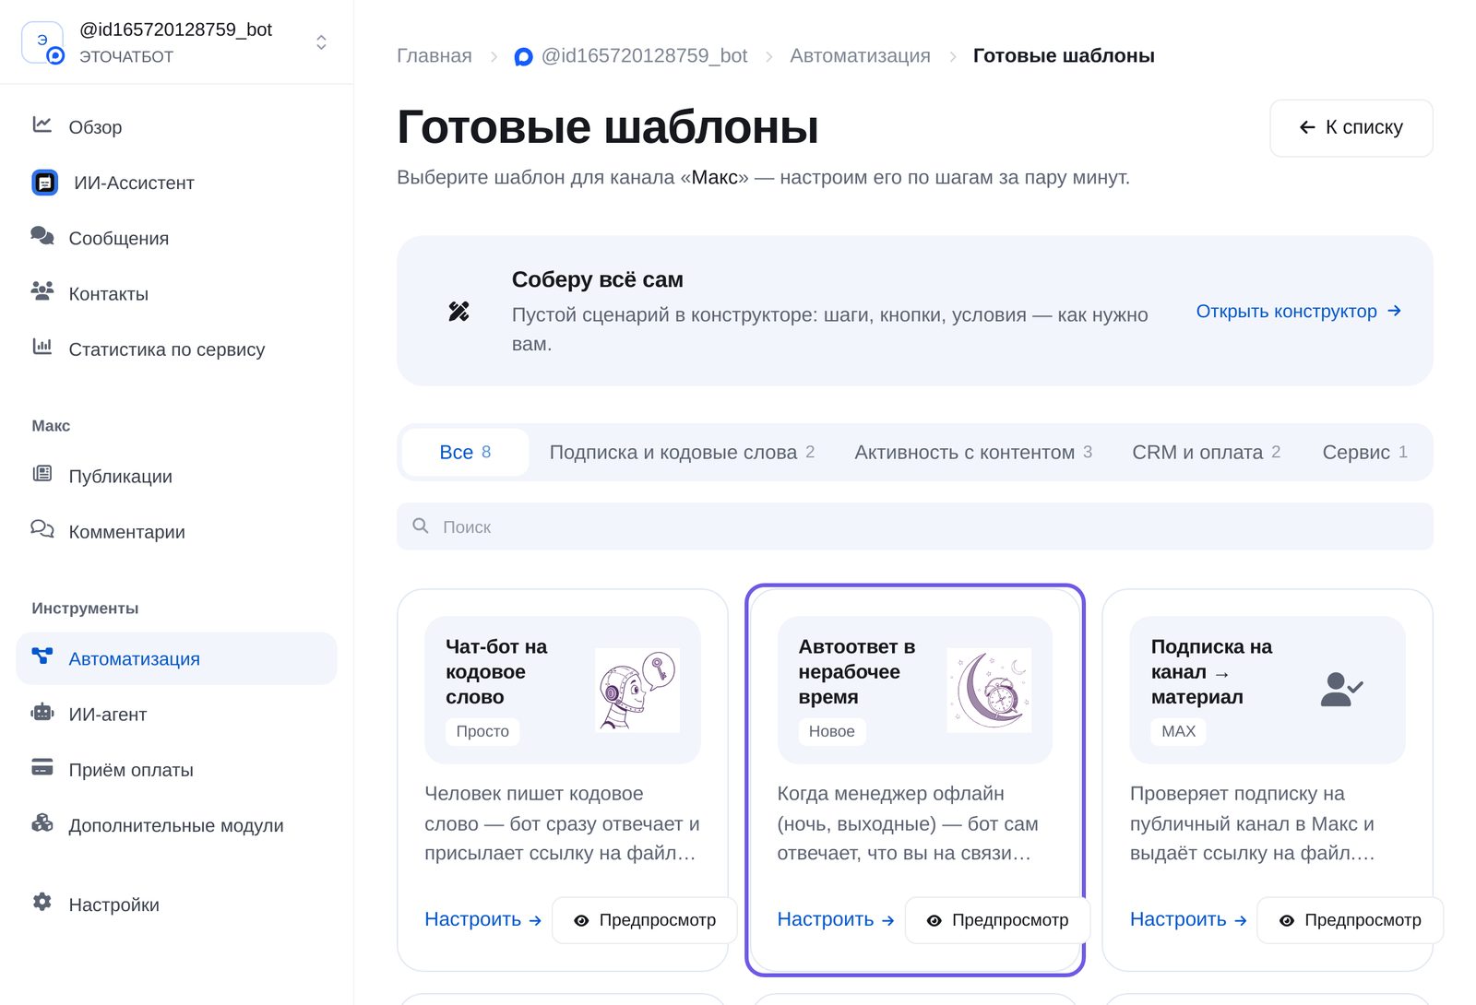Open Дополнительные модули in the sidebar
The image size is (1476, 1005).
[x=176, y=825]
